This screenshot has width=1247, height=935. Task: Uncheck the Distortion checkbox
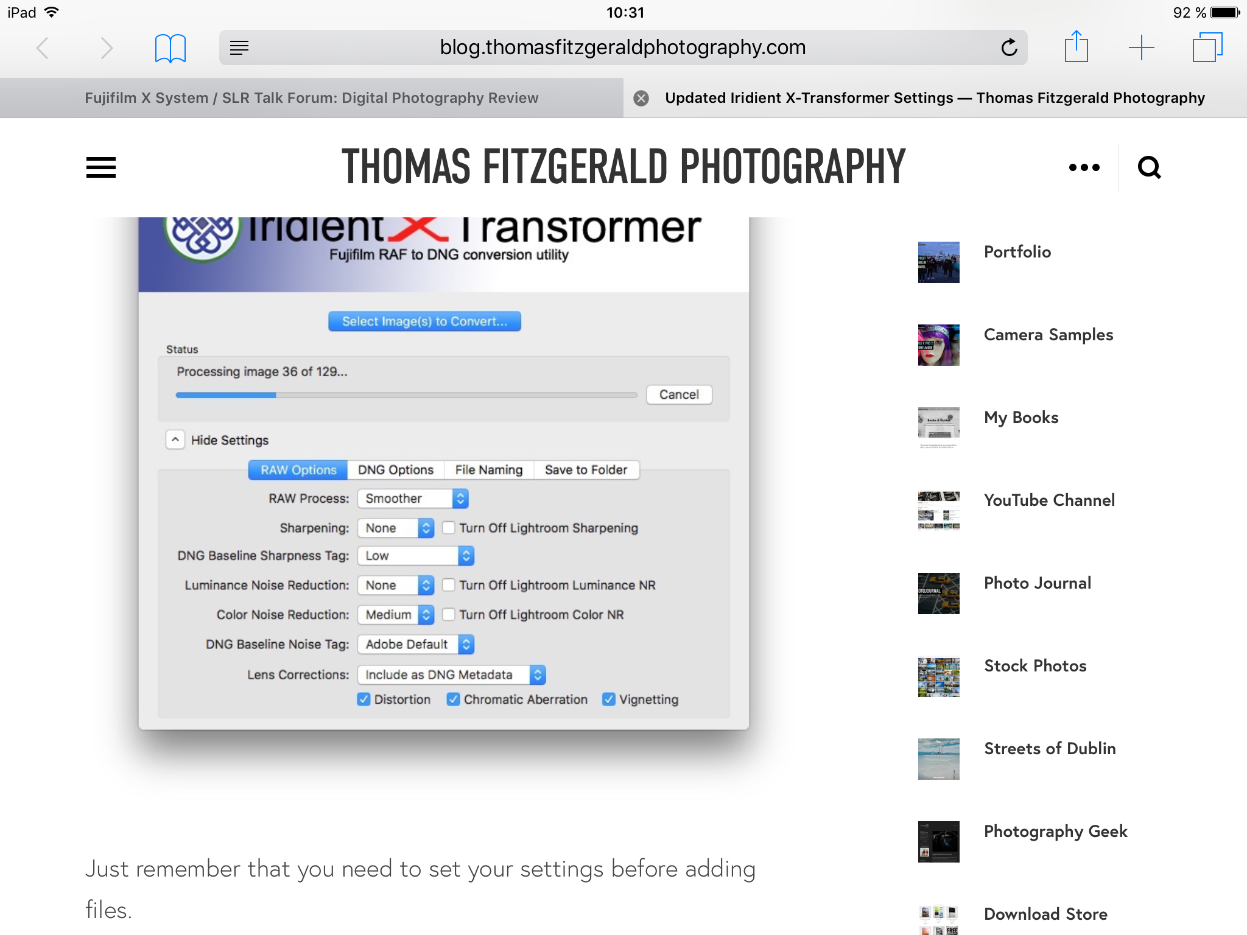click(364, 699)
